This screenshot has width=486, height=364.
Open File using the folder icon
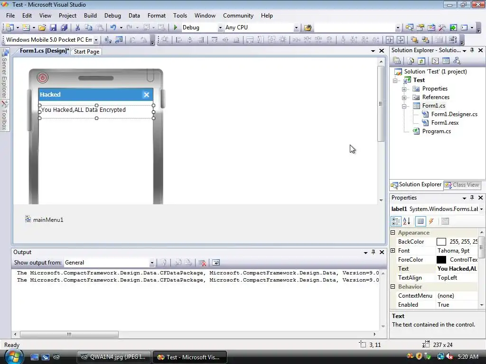(42, 27)
